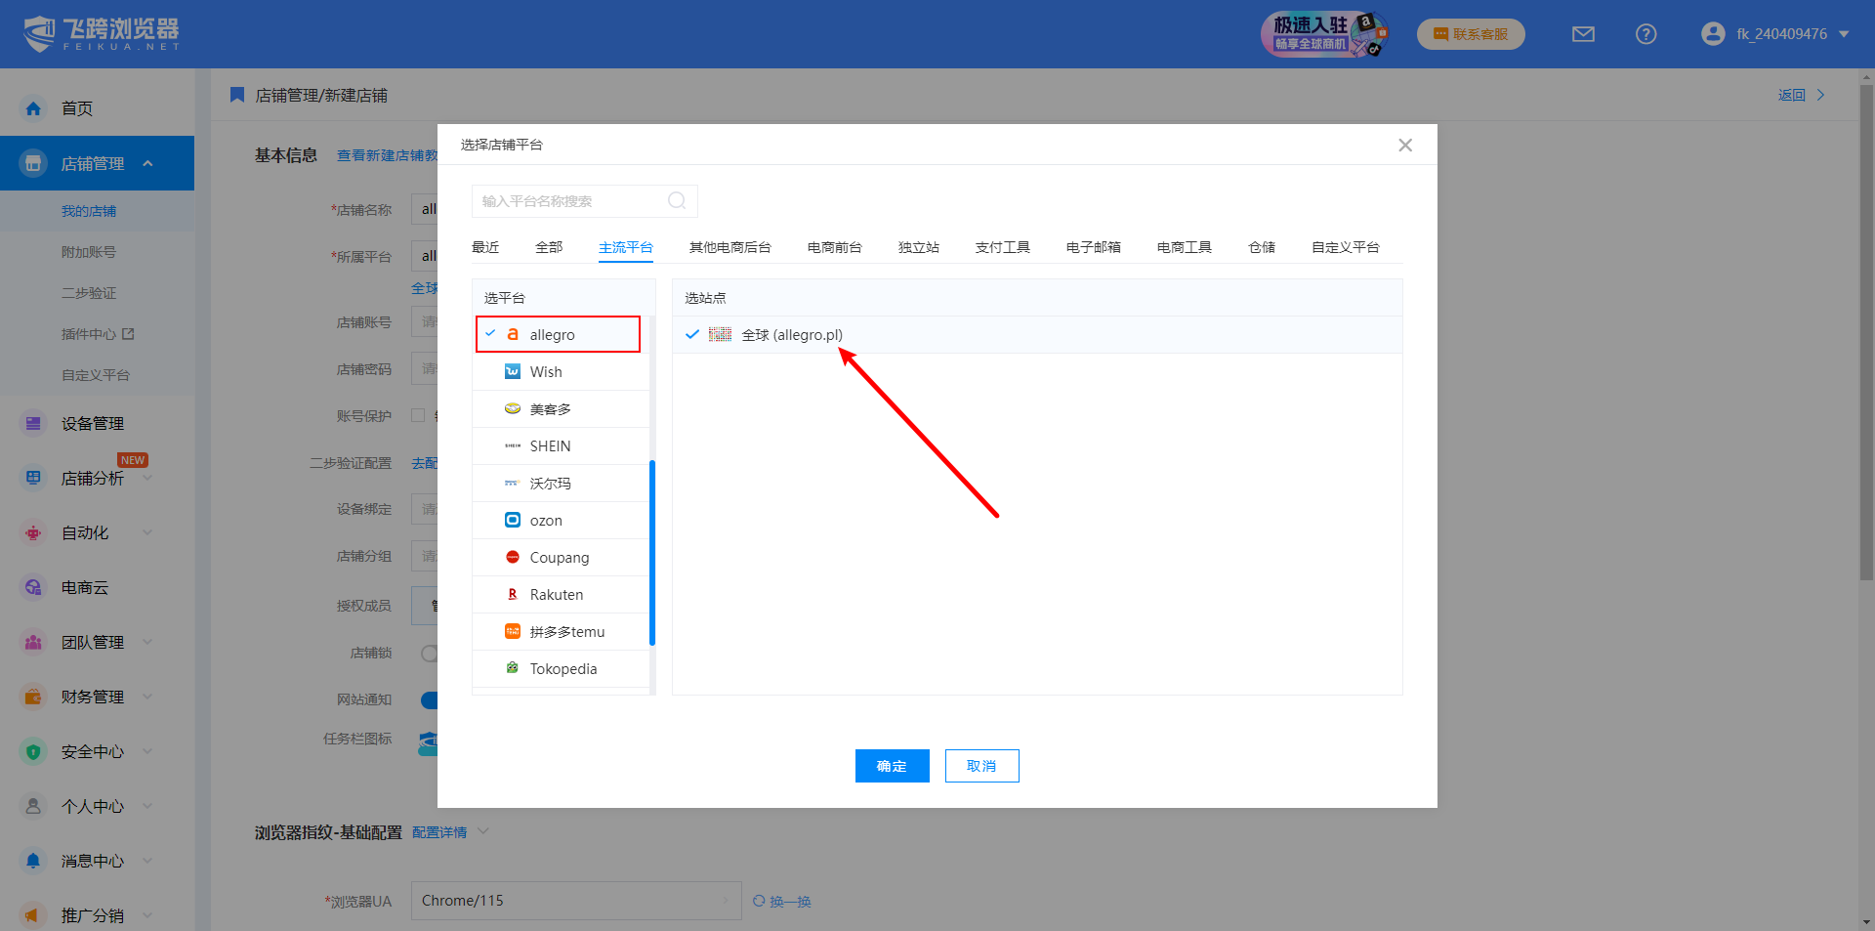
Task: Toggle the 账号保护 checkbox
Action: point(418,415)
